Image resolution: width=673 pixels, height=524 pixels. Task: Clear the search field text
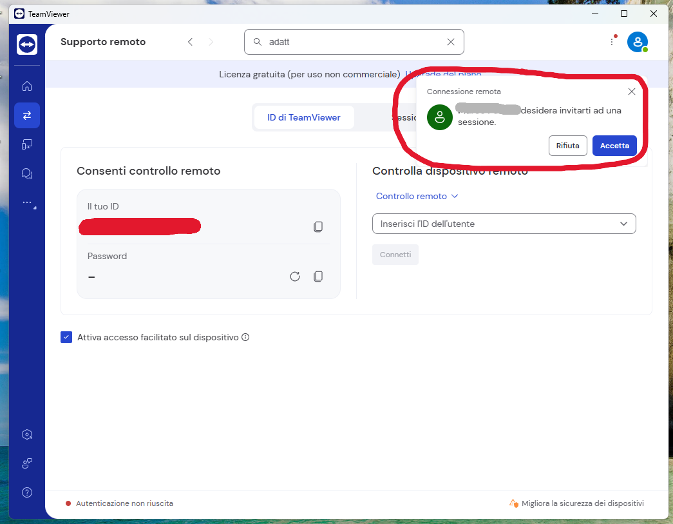451,42
